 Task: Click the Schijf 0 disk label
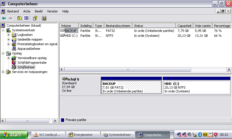coord(73,79)
